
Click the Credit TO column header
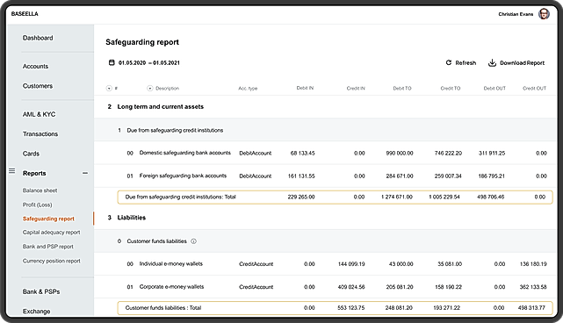coord(451,88)
